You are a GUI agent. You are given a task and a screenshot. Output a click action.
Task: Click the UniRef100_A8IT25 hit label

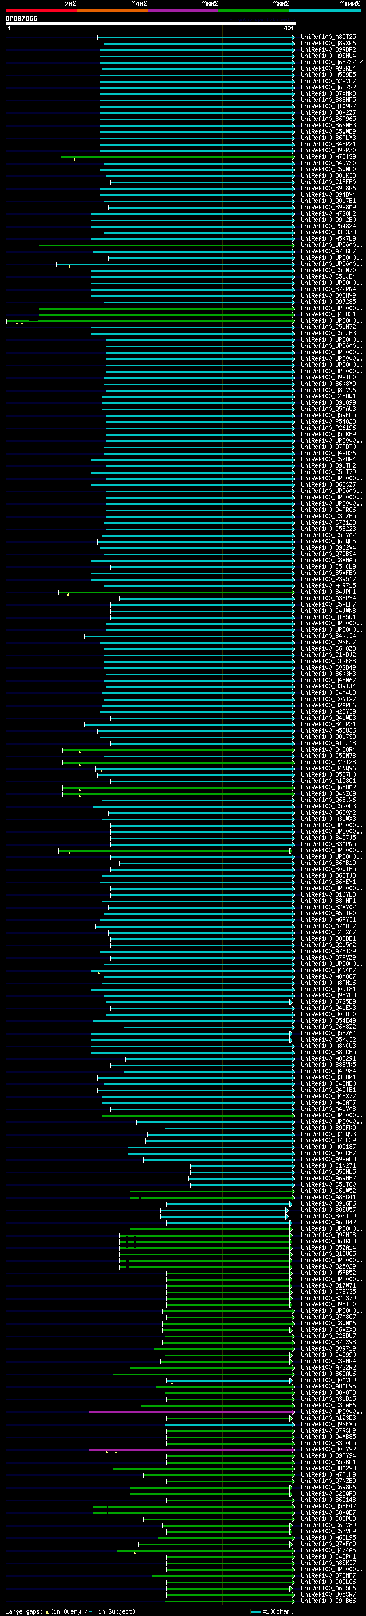[328, 37]
